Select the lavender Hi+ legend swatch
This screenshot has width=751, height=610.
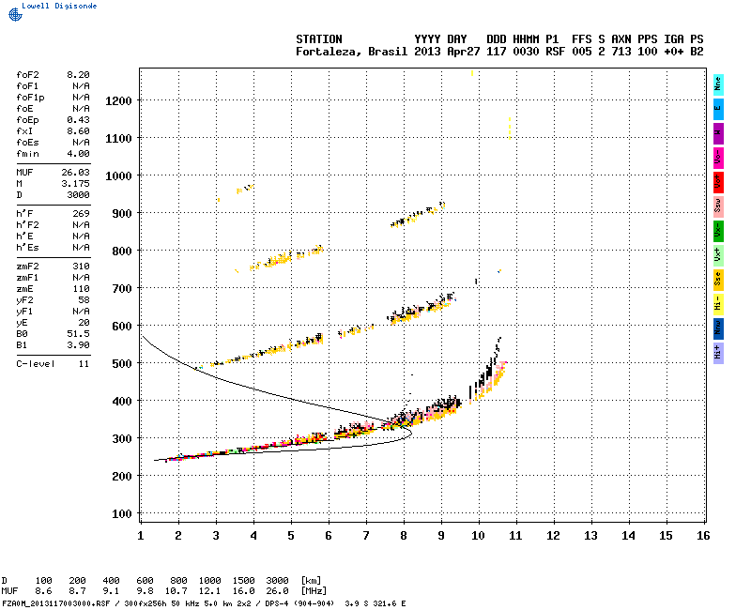718,352
